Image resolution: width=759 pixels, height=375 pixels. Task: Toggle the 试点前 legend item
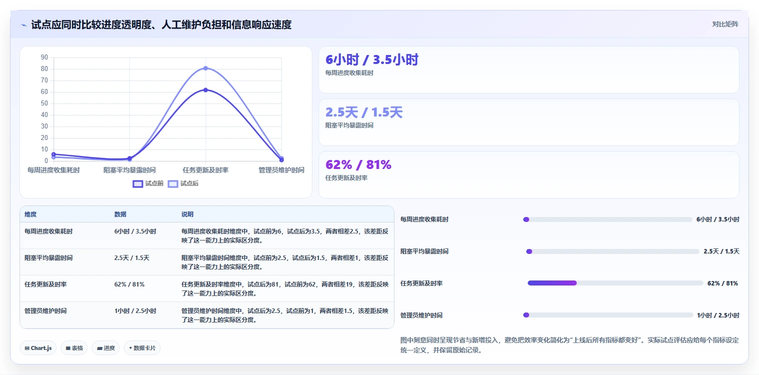click(148, 183)
